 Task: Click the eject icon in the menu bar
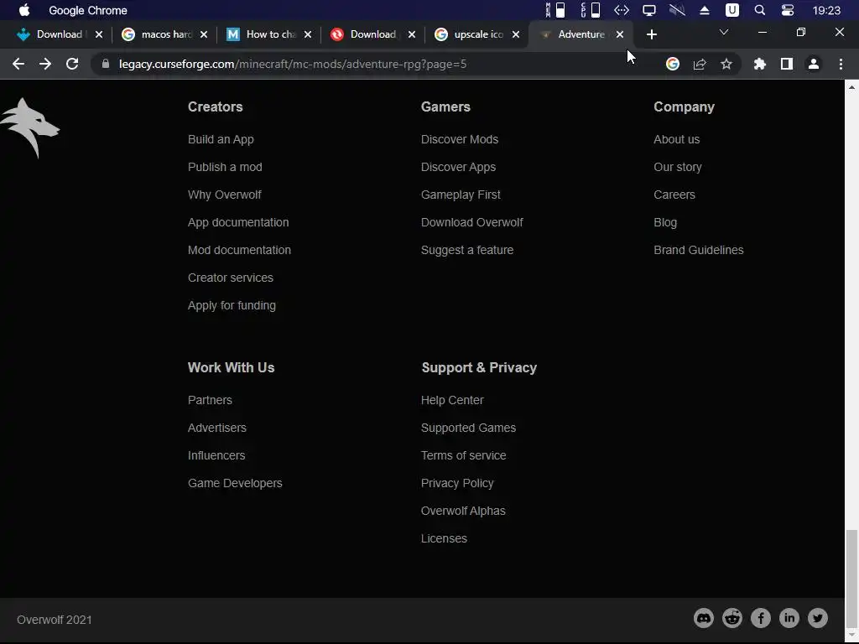[x=705, y=10]
